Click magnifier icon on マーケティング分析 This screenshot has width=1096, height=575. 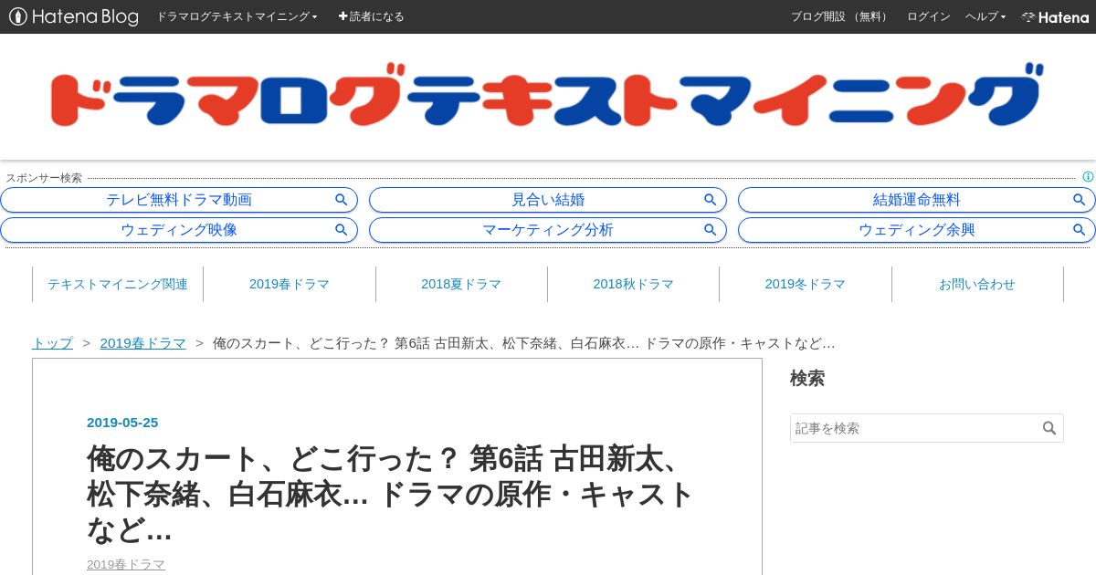tap(711, 230)
